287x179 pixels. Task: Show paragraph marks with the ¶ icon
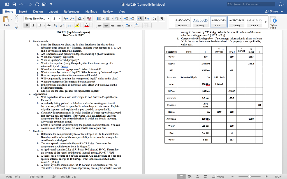161,18
